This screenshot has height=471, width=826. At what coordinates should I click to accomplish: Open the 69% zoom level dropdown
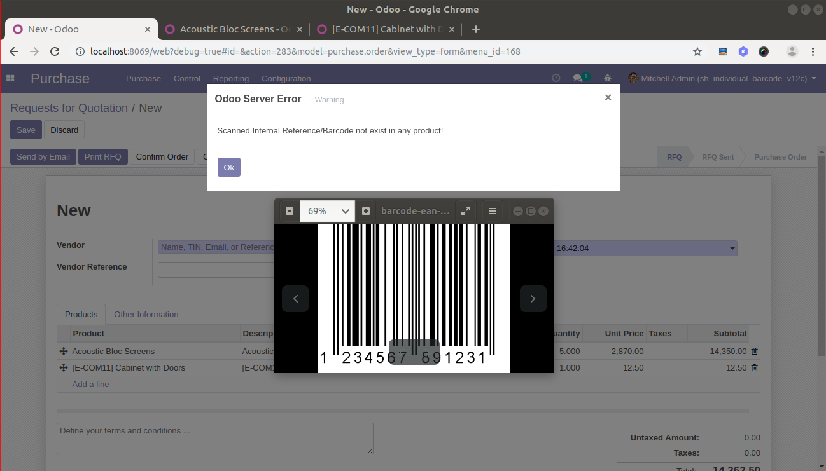[x=328, y=211]
